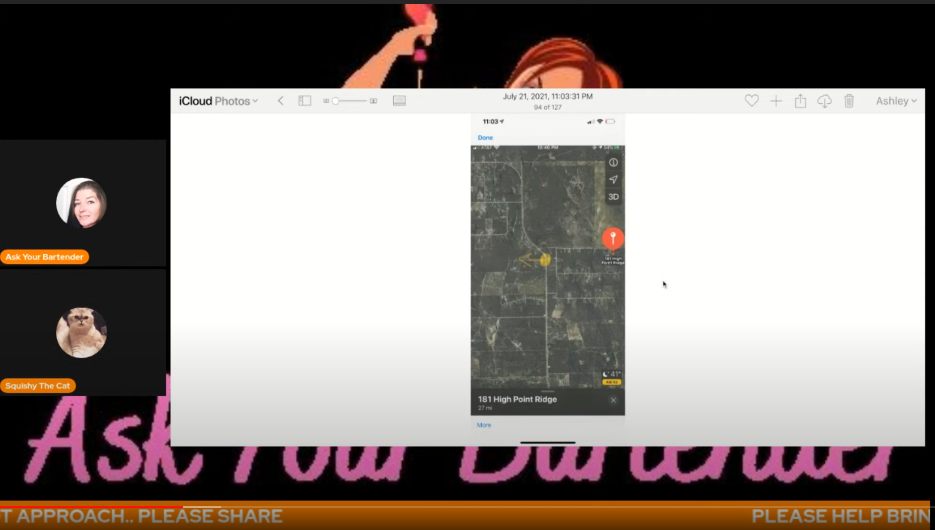Switch map to 3D view
This screenshot has height=530, width=935.
pos(613,197)
